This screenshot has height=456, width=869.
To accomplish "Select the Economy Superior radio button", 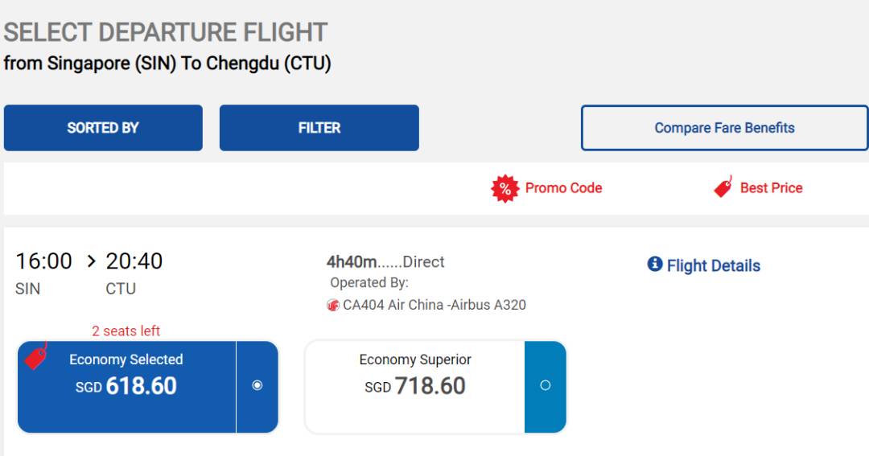I will pos(546,385).
